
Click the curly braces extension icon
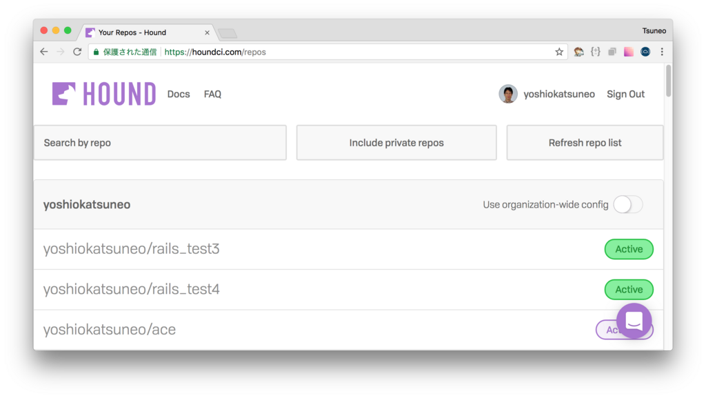coord(596,52)
